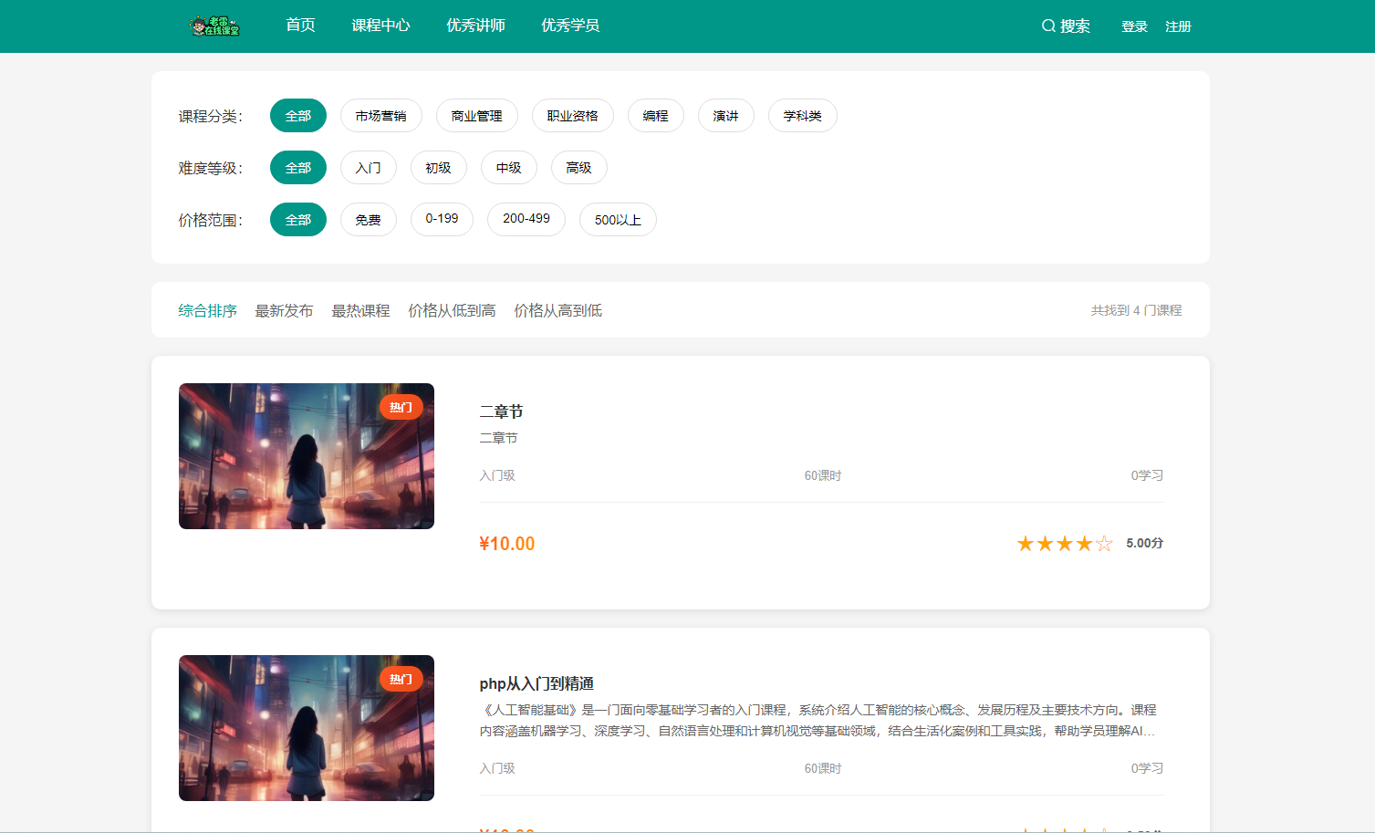Image resolution: width=1375 pixels, height=833 pixels.
Task: Select the 编程 course category filter
Action: pos(655,115)
